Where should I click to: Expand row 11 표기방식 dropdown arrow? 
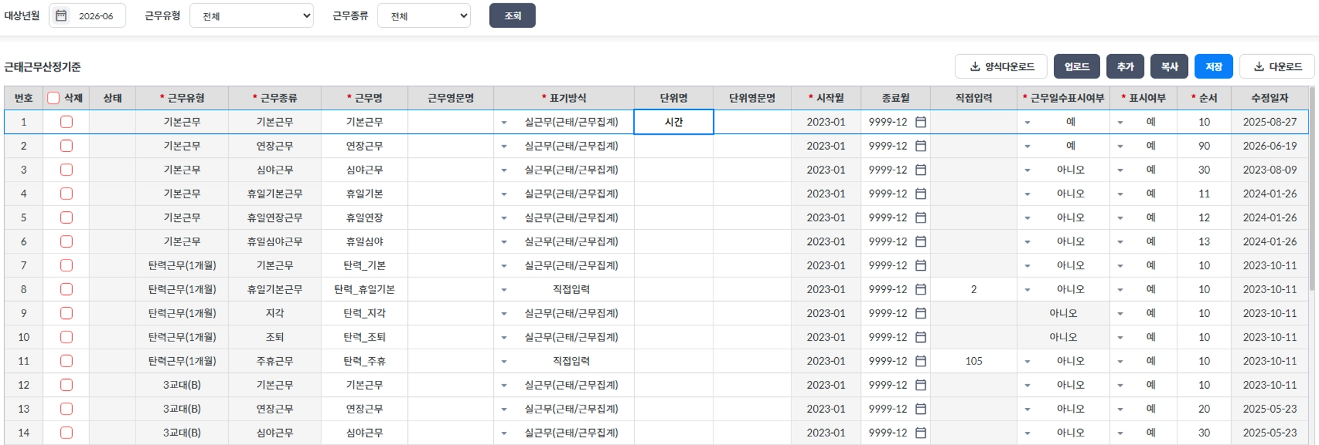504,362
